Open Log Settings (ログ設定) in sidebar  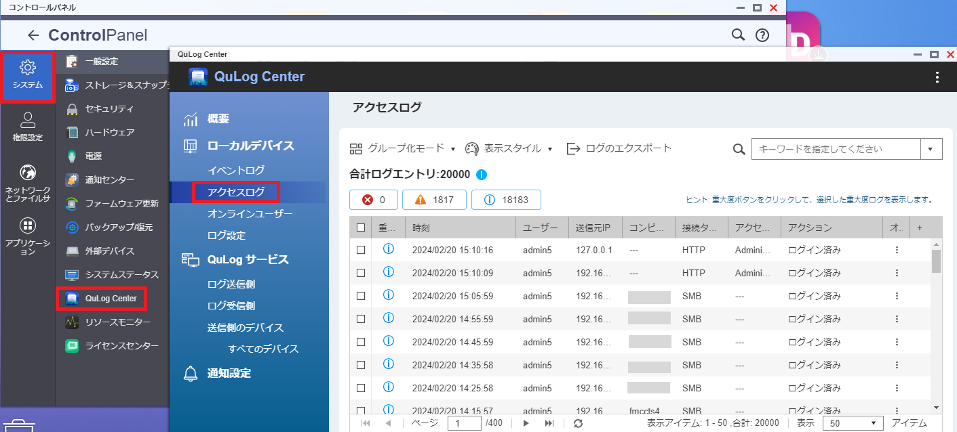227,236
